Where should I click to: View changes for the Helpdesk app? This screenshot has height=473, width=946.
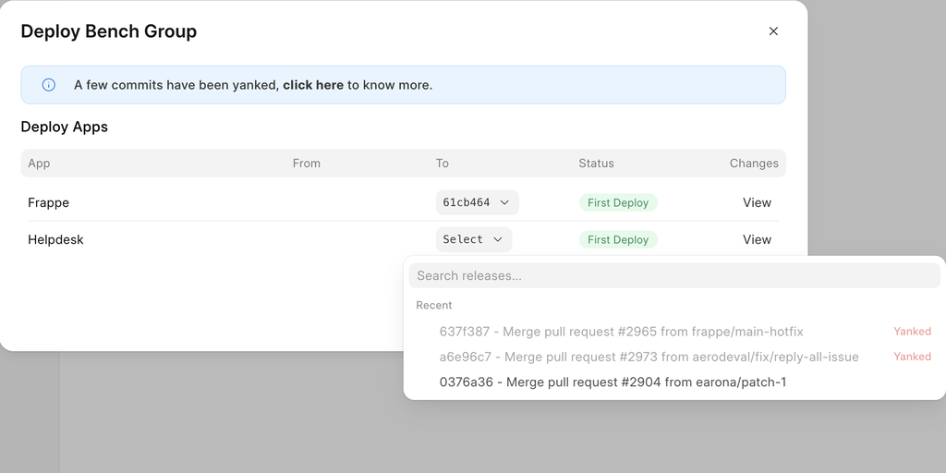[757, 239]
